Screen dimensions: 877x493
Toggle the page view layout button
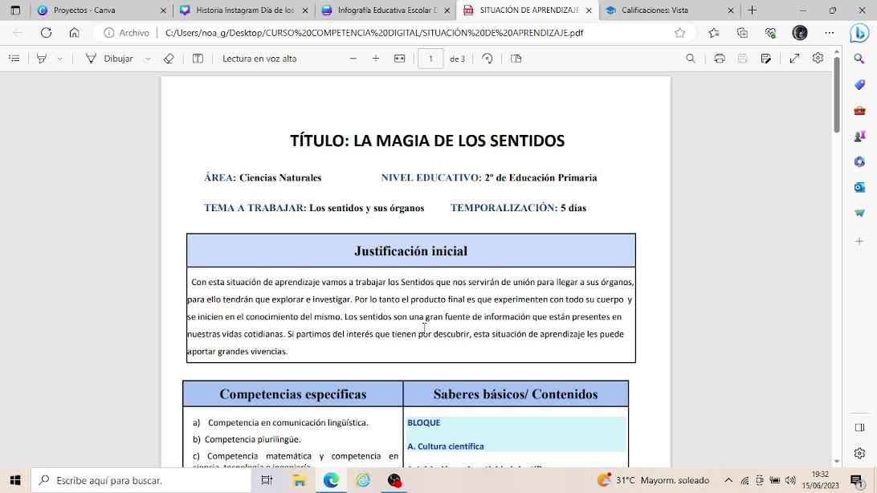[516, 59]
